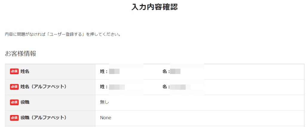Click the 必須 badge beside 姓名（アルファベット）

[x=14, y=87]
